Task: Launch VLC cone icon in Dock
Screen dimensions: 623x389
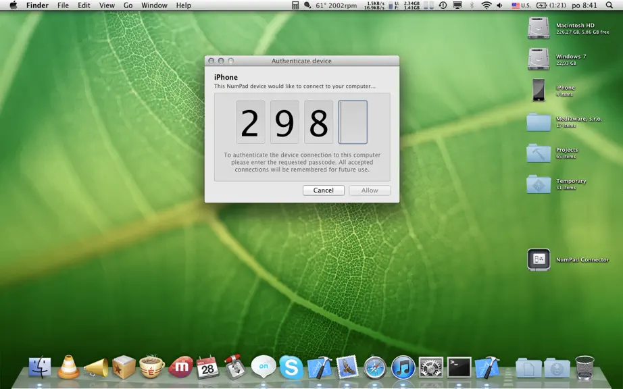Action: pyautogui.click(x=68, y=367)
